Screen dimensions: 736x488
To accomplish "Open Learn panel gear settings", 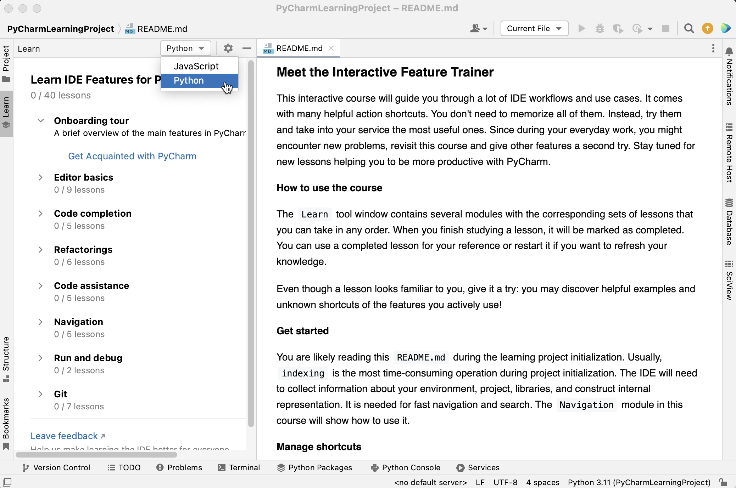I will (228, 48).
